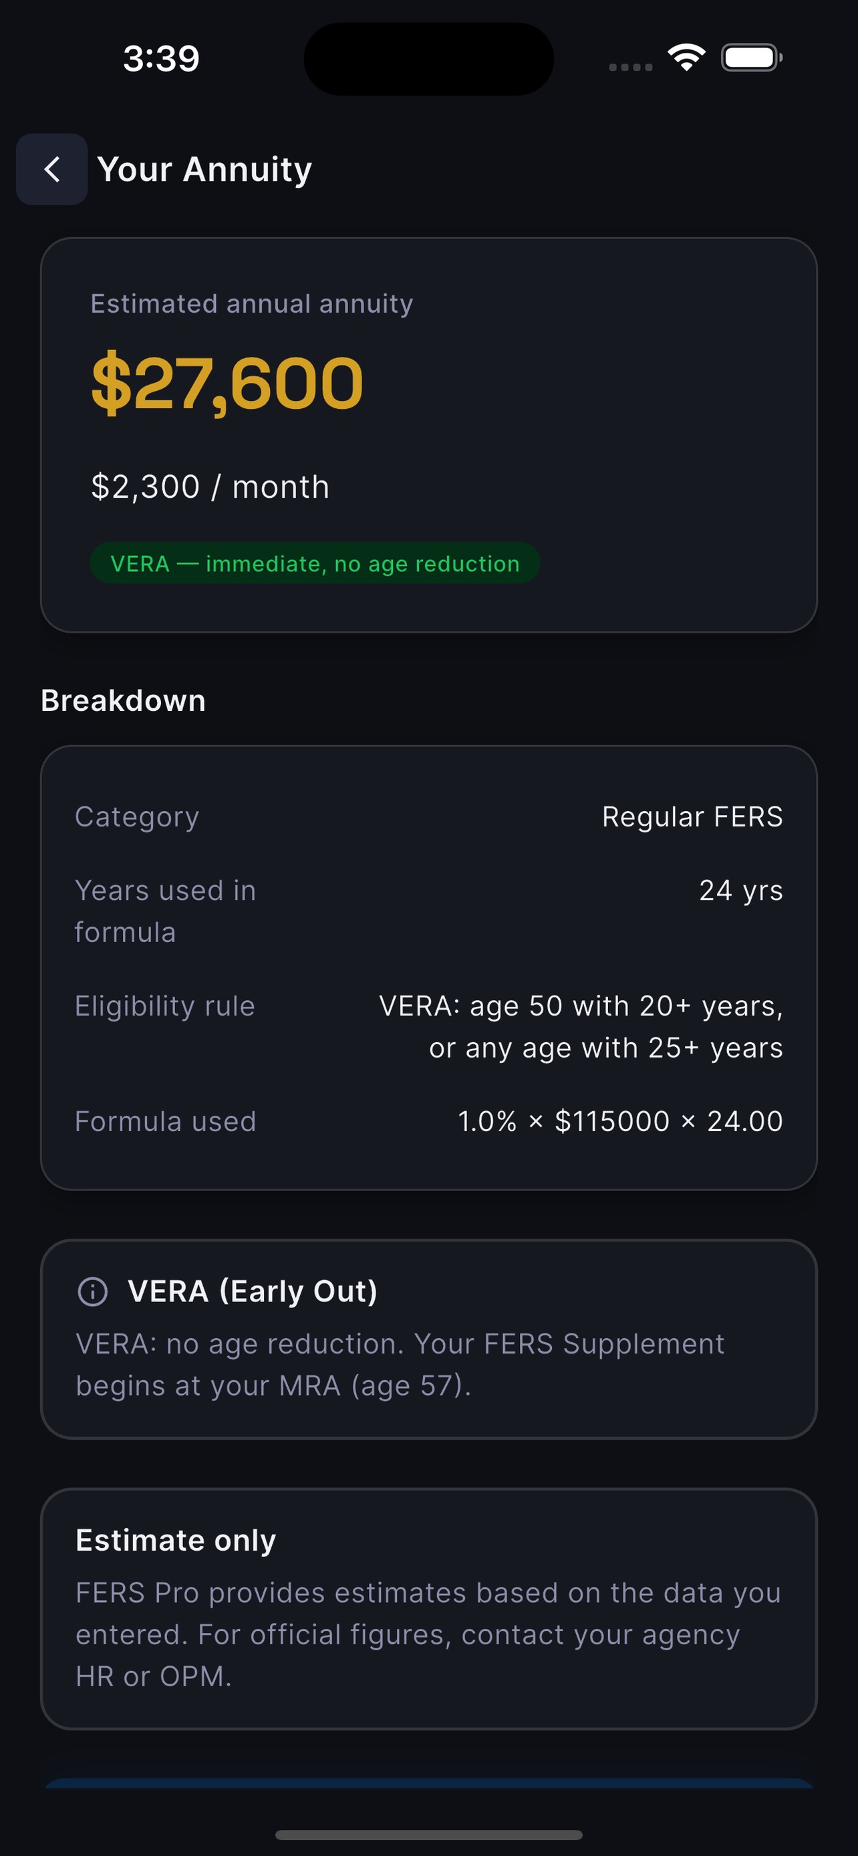This screenshot has height=1856, width=858.
Task: Tap the Formula used calculation value
Action: (x=620, y=1121)
